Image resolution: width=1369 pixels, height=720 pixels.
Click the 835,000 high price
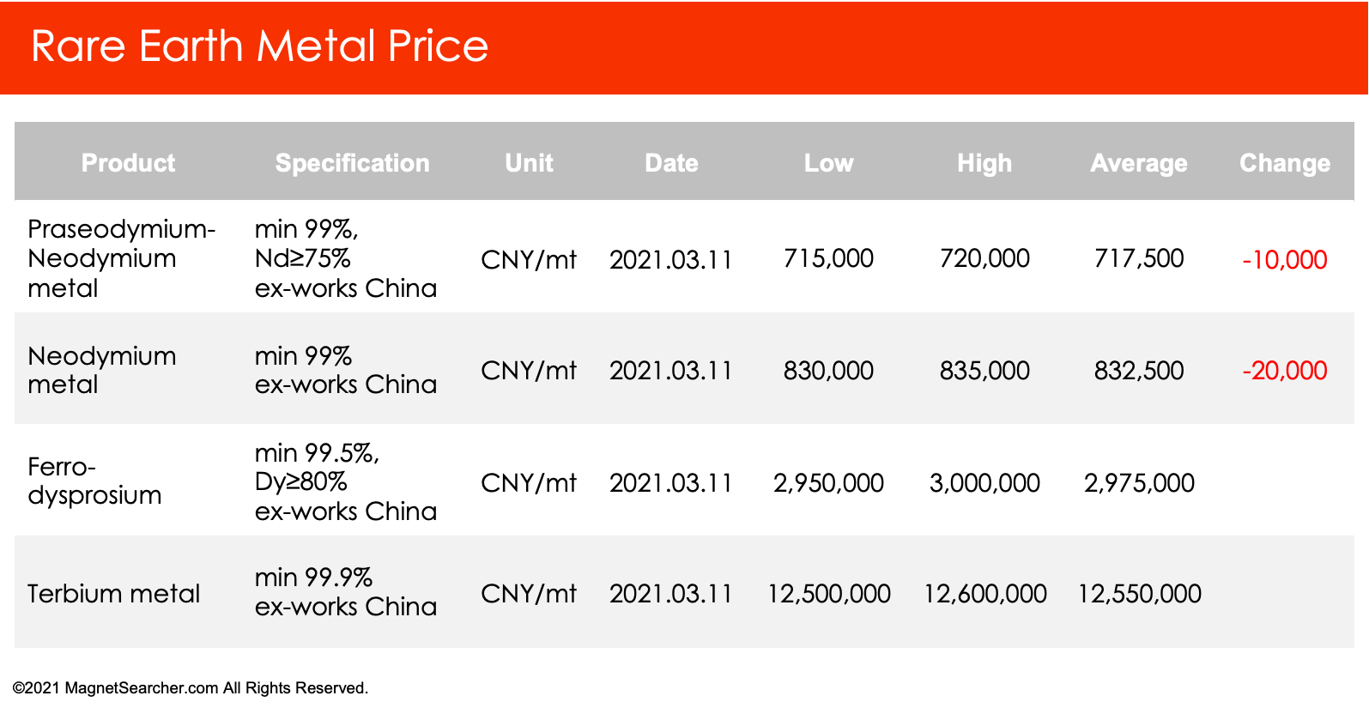tap(984, 371)
